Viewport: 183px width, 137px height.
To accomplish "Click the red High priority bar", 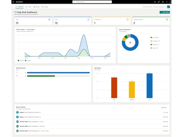I will (x=114, y=88).
